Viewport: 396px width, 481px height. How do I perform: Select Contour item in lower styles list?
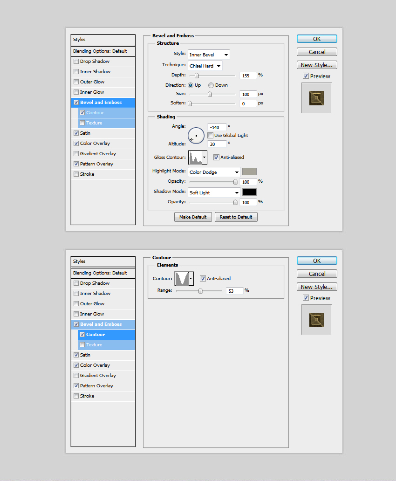click(x=106, y=334)
